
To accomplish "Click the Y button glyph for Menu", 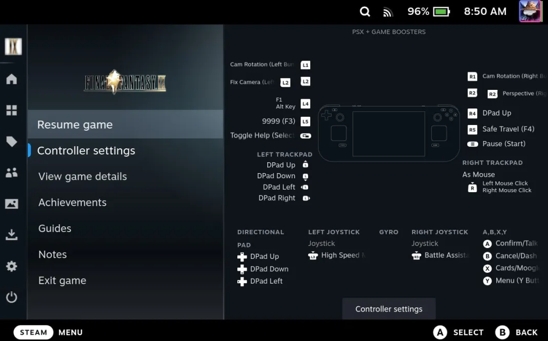I will click(487, 281).
